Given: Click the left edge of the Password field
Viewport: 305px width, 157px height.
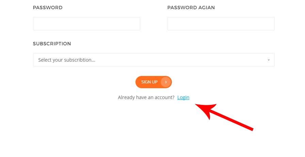Looking at the screenshot, I should click(36, 24).
